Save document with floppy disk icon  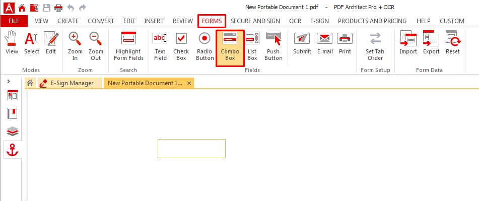(46, 8)
